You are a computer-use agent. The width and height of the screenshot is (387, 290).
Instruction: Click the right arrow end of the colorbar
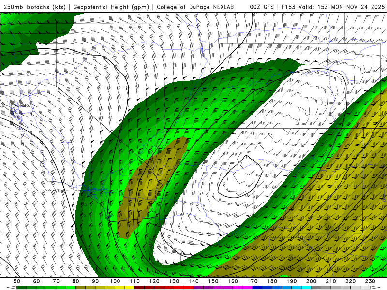coord(375,288)
